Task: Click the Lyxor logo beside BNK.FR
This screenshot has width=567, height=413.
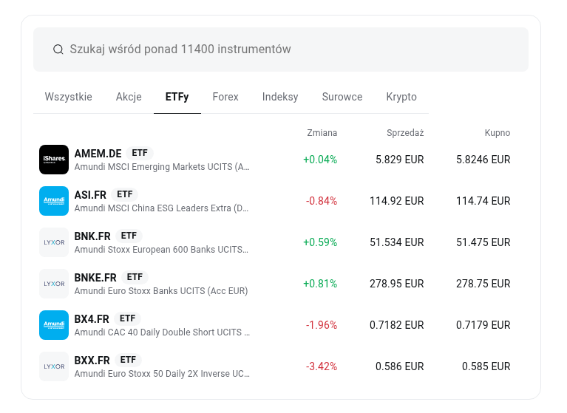Action: click(54, 242)
